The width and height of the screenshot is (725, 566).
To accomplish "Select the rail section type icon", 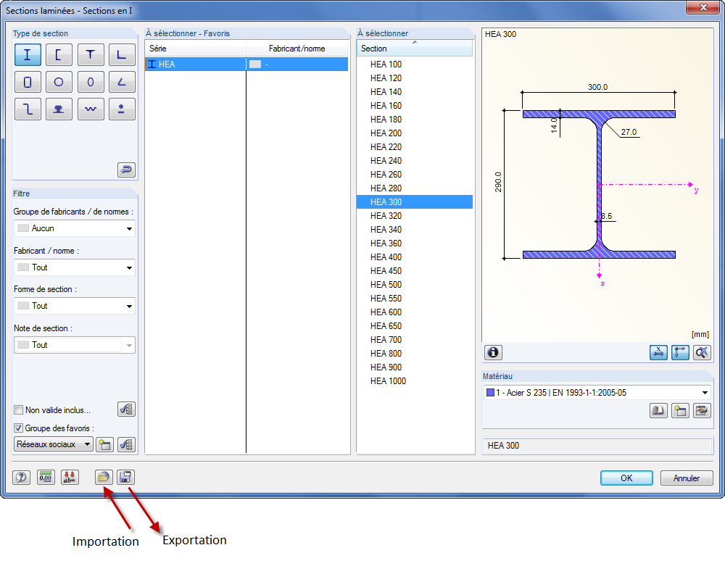I will (x=59, y=109).
